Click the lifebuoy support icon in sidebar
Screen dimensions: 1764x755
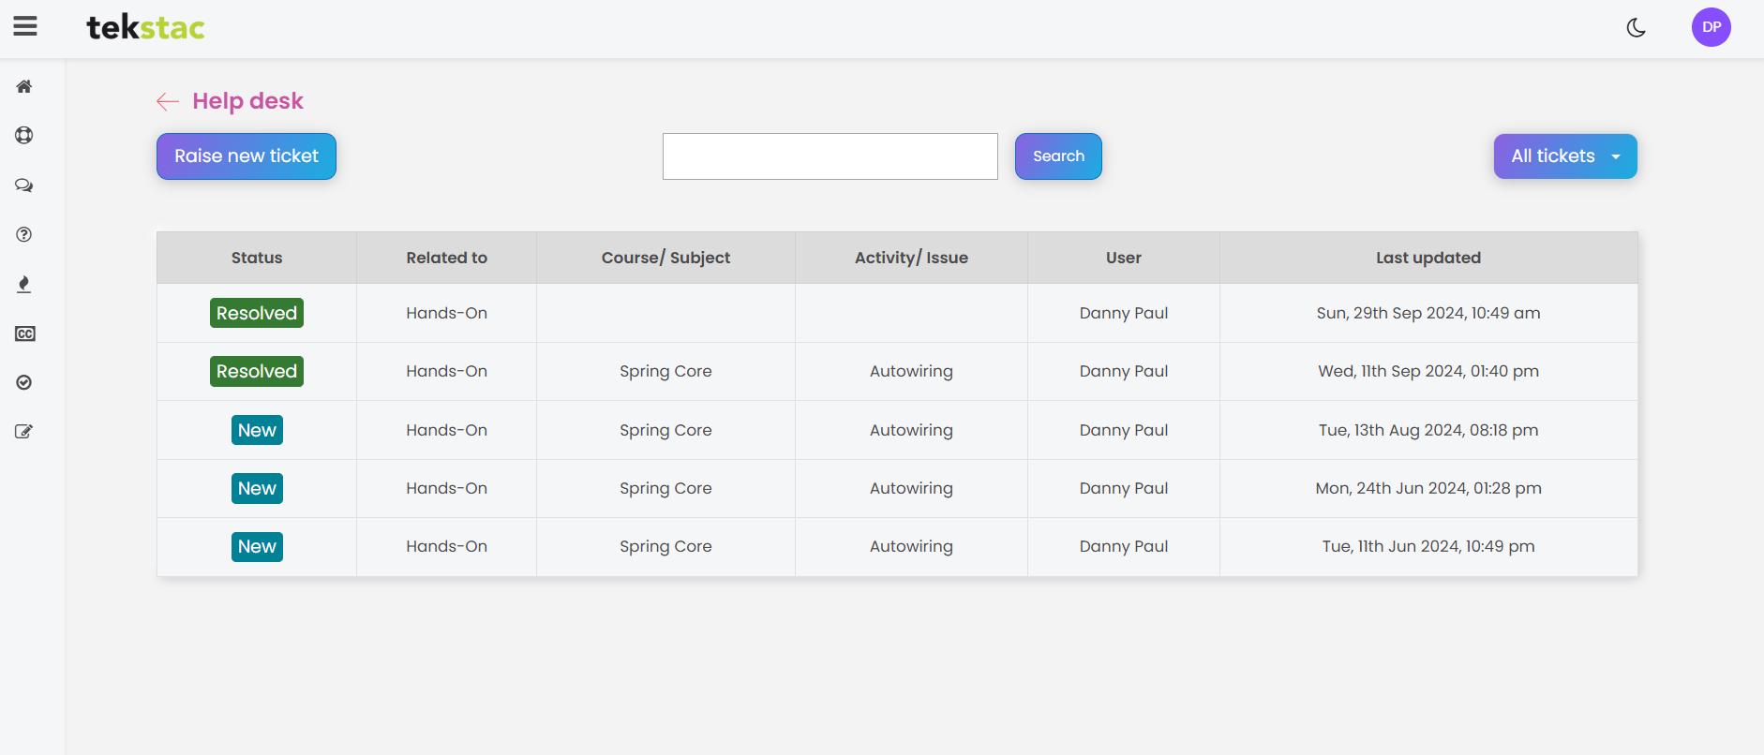(x=24, y=136)
